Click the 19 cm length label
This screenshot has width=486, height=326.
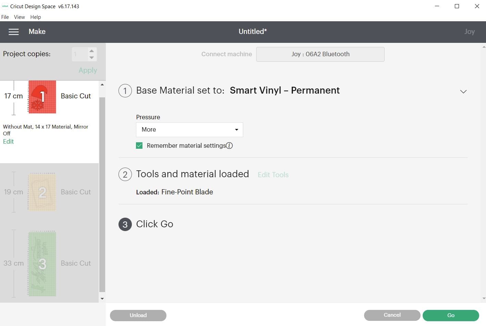[x=13, y=192]
